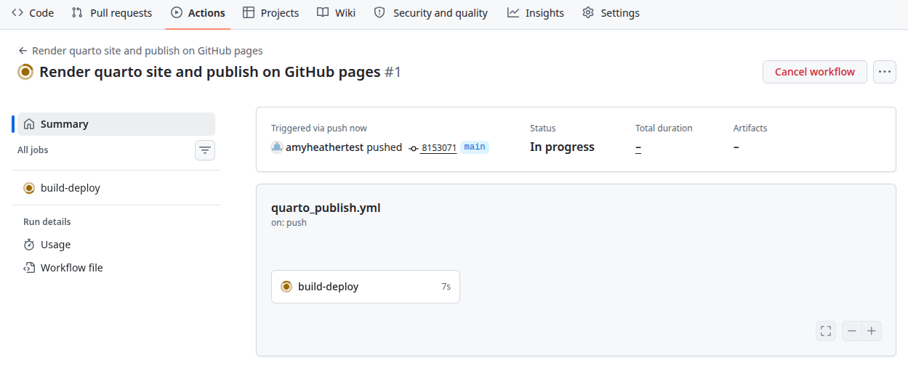Click the pull request branch icon

[78, 13]
